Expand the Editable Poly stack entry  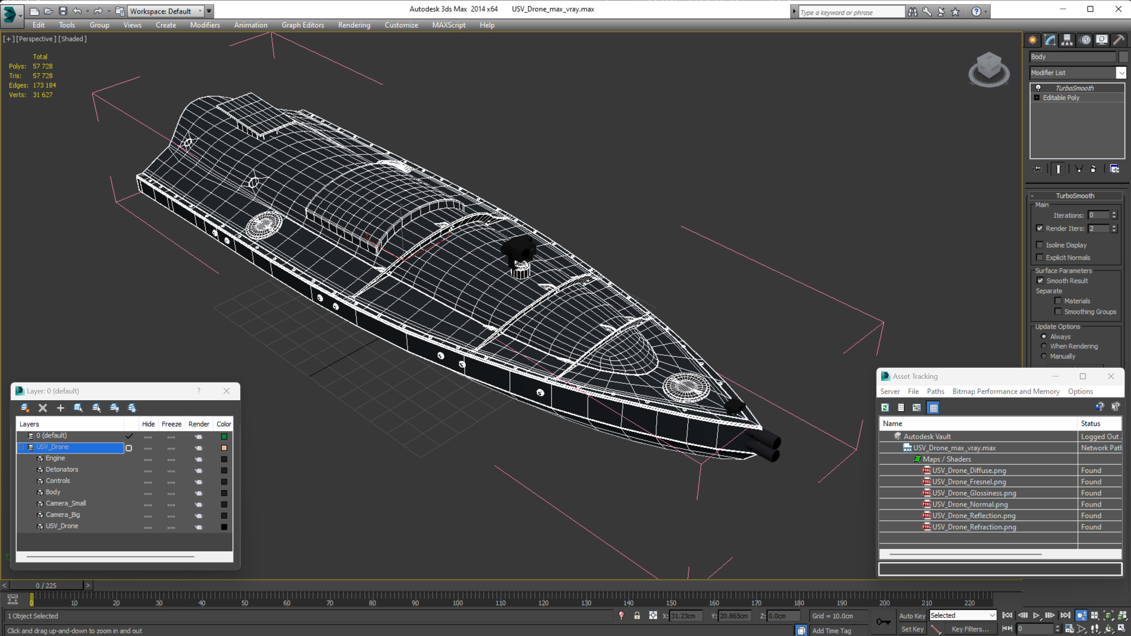[1037, 97]
